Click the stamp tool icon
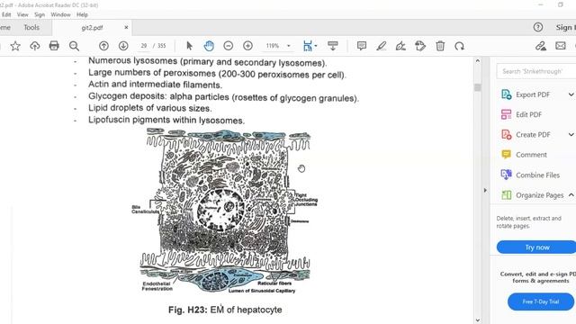This screenshot has width=576, height=324. (x=420, y=46)
